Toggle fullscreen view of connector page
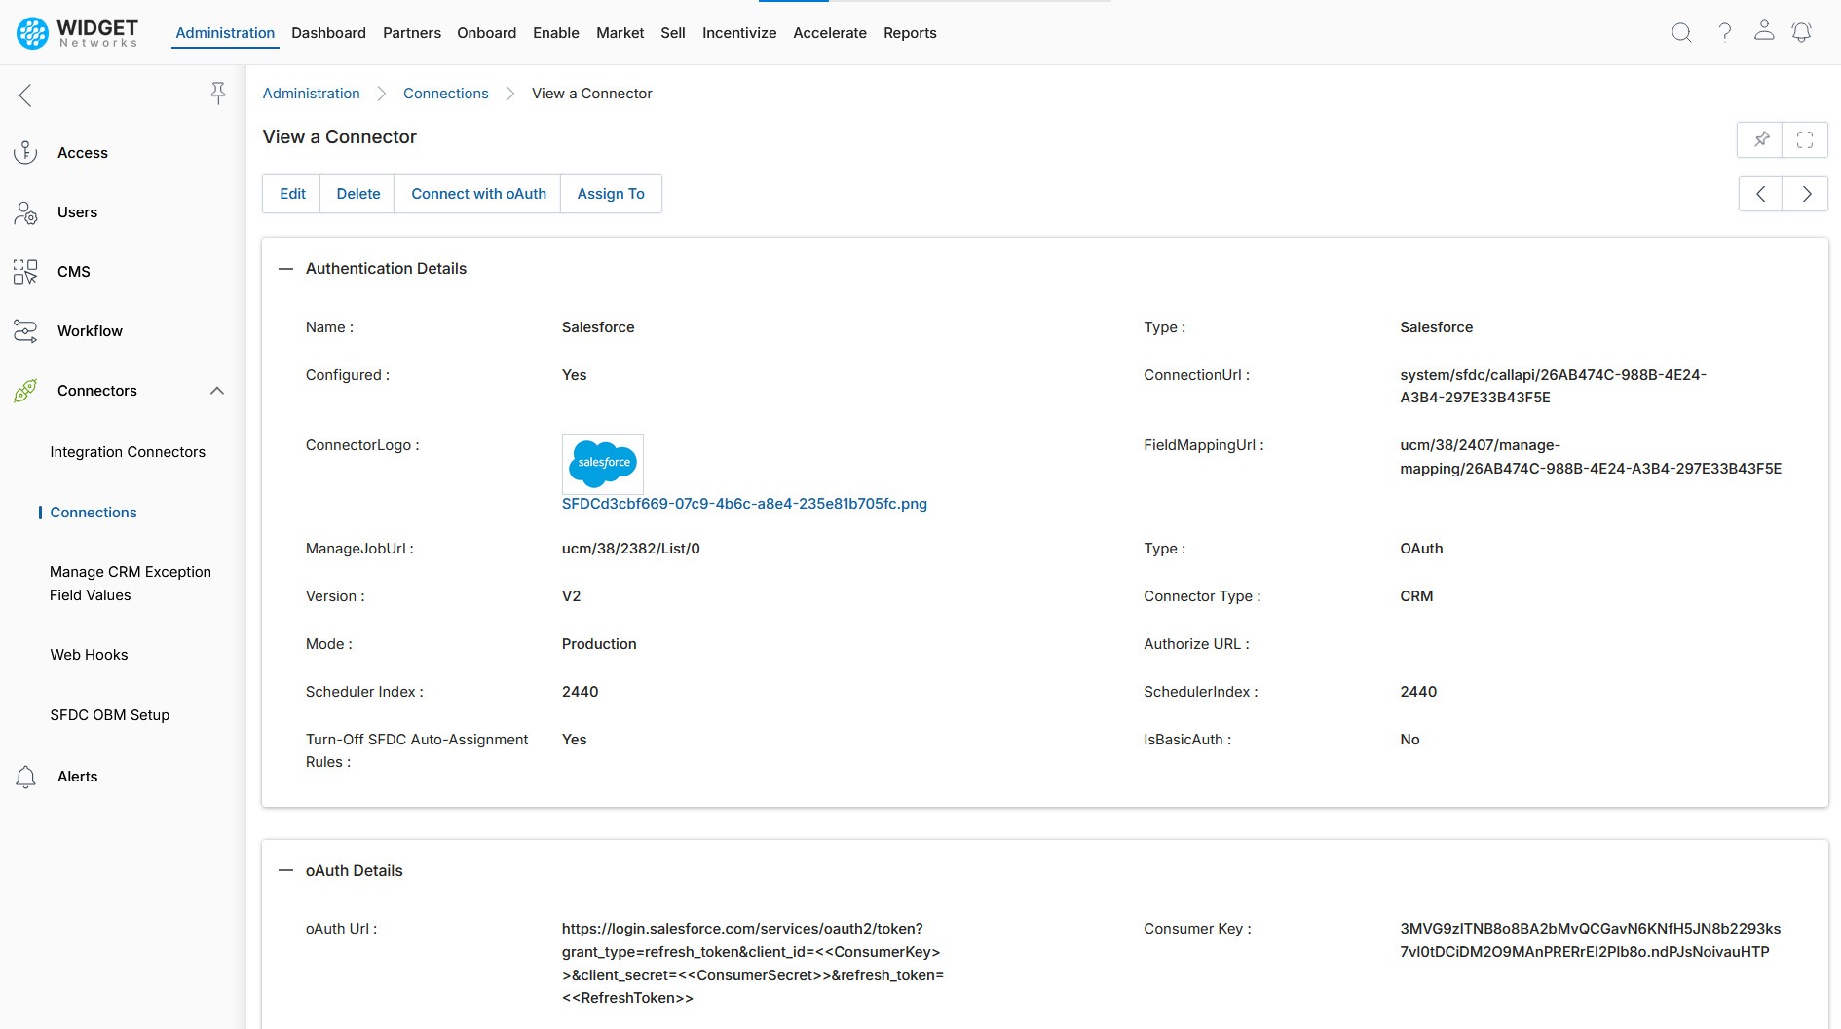This screenshot has width=1841, height=1029. 1805,139
